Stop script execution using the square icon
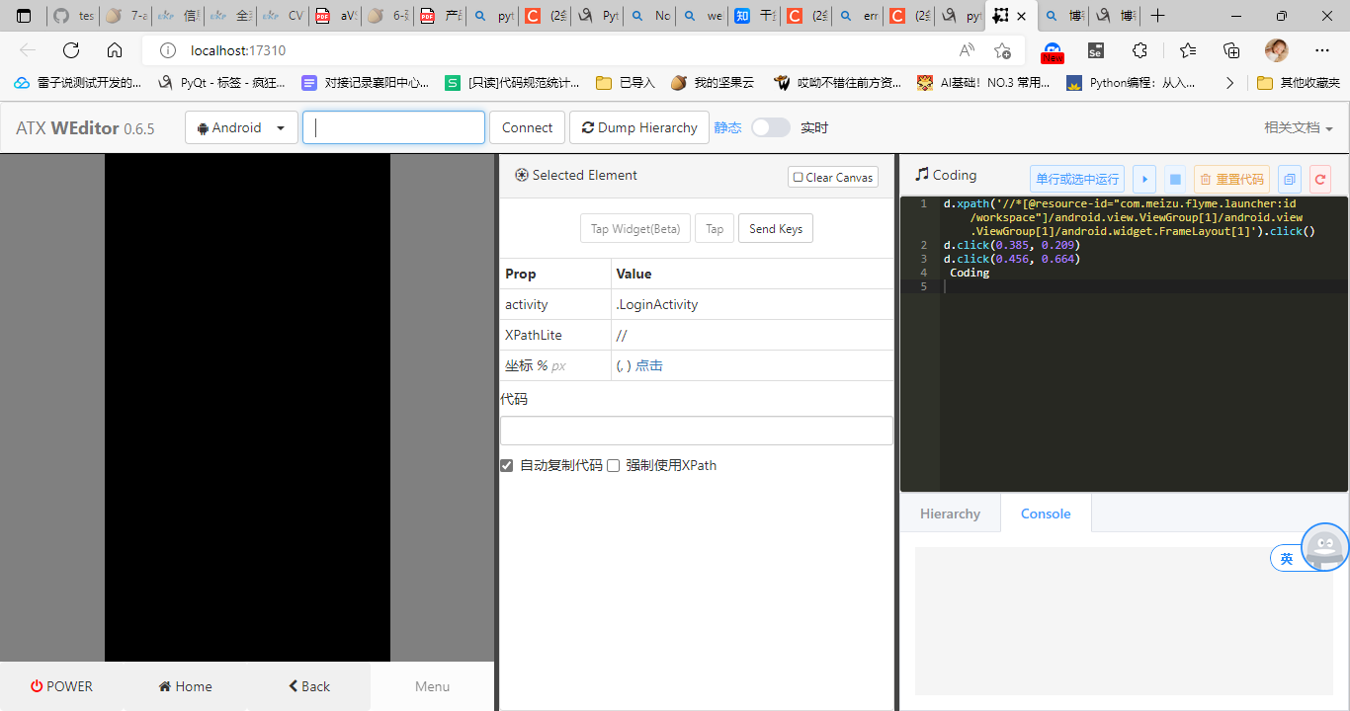The width and height of the screenshot is (1350, 711). click(x=1175, y=179)
